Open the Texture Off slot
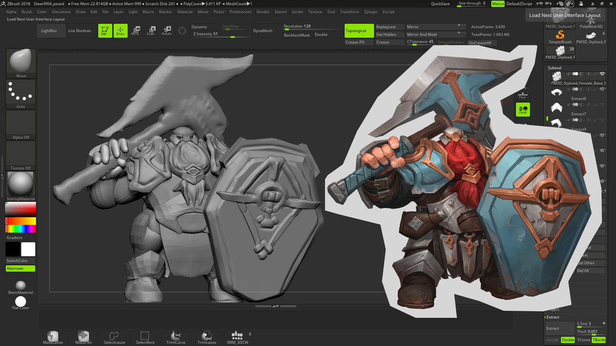 [x=21, y=156]
